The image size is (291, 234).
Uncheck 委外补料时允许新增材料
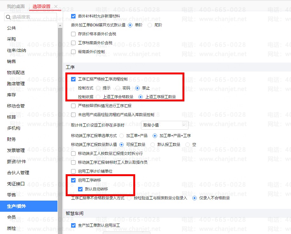point(73,16)
